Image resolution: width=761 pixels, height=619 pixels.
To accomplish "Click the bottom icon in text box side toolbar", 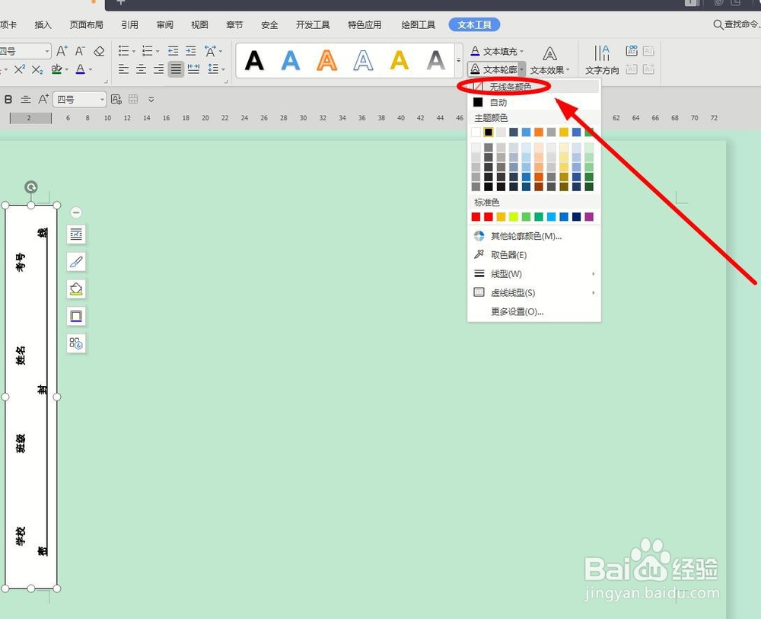I will tap(76, 343).
